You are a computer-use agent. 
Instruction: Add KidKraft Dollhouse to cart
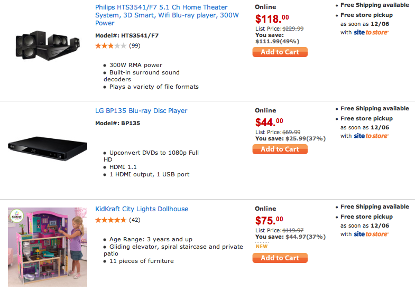click(x=280, y=258)
